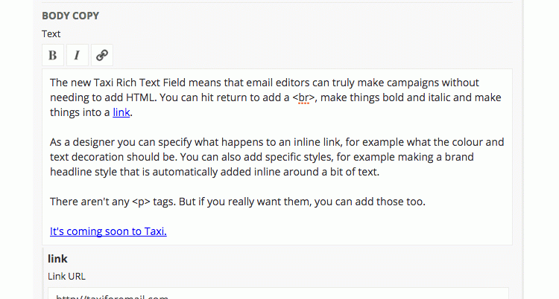Viewport: 559px width, 299px height.
Task: Toggle italic formatting in the toolbar
Action: pyautogui.click(x=77, y=55)
